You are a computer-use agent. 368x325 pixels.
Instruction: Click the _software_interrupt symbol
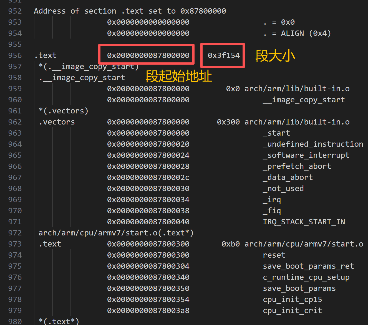306,155
